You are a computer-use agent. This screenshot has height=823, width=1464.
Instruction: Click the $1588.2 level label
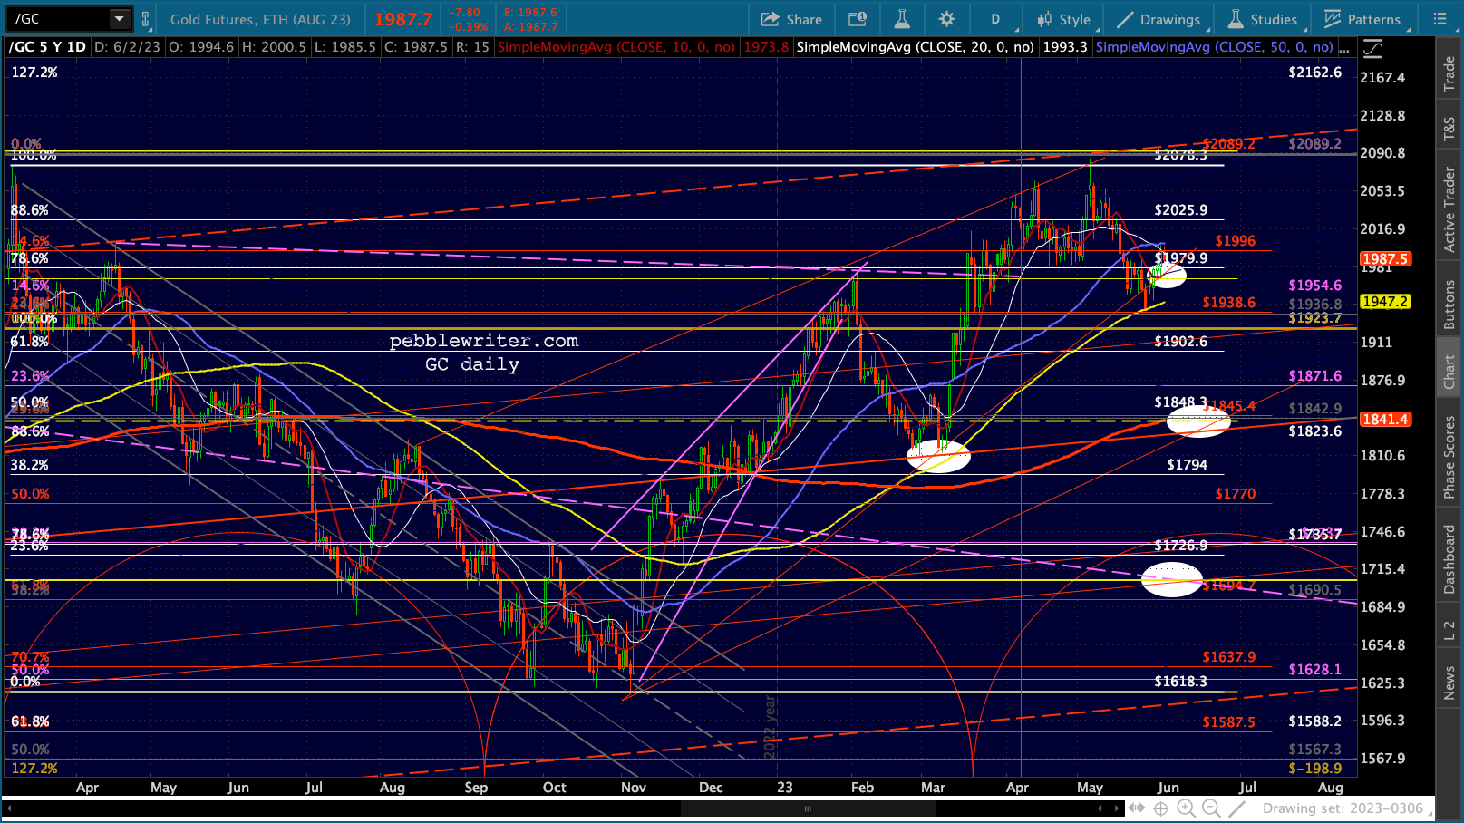[x=1315, y=721]
